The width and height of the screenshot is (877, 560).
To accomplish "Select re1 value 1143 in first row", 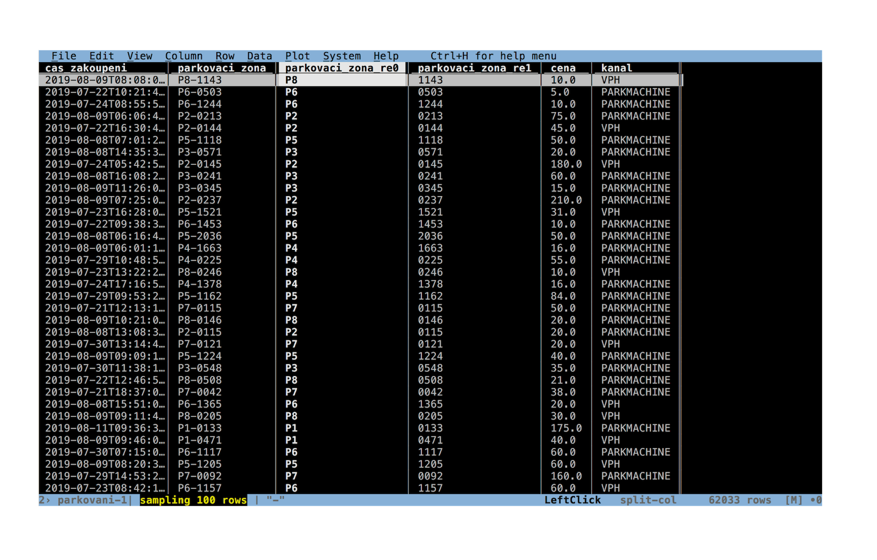I will 430,80.
